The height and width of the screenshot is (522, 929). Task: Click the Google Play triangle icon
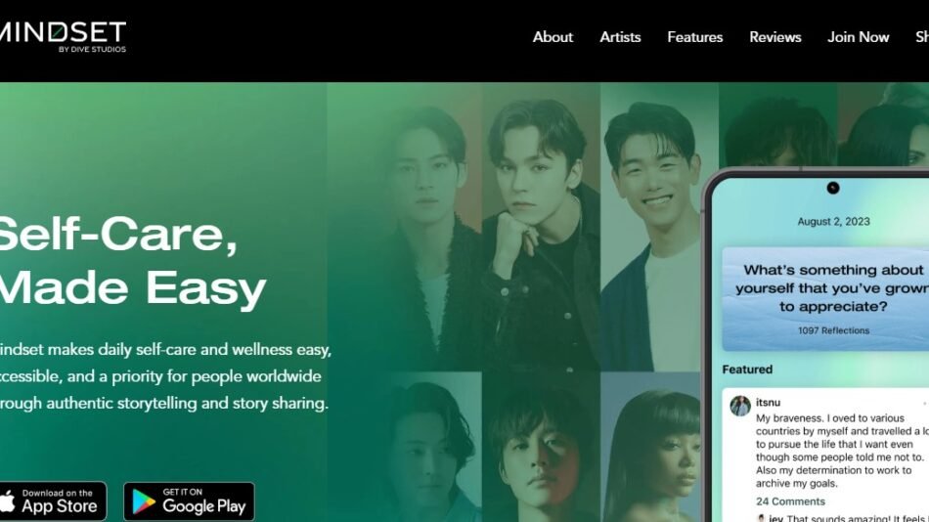(x=144, y=501)
